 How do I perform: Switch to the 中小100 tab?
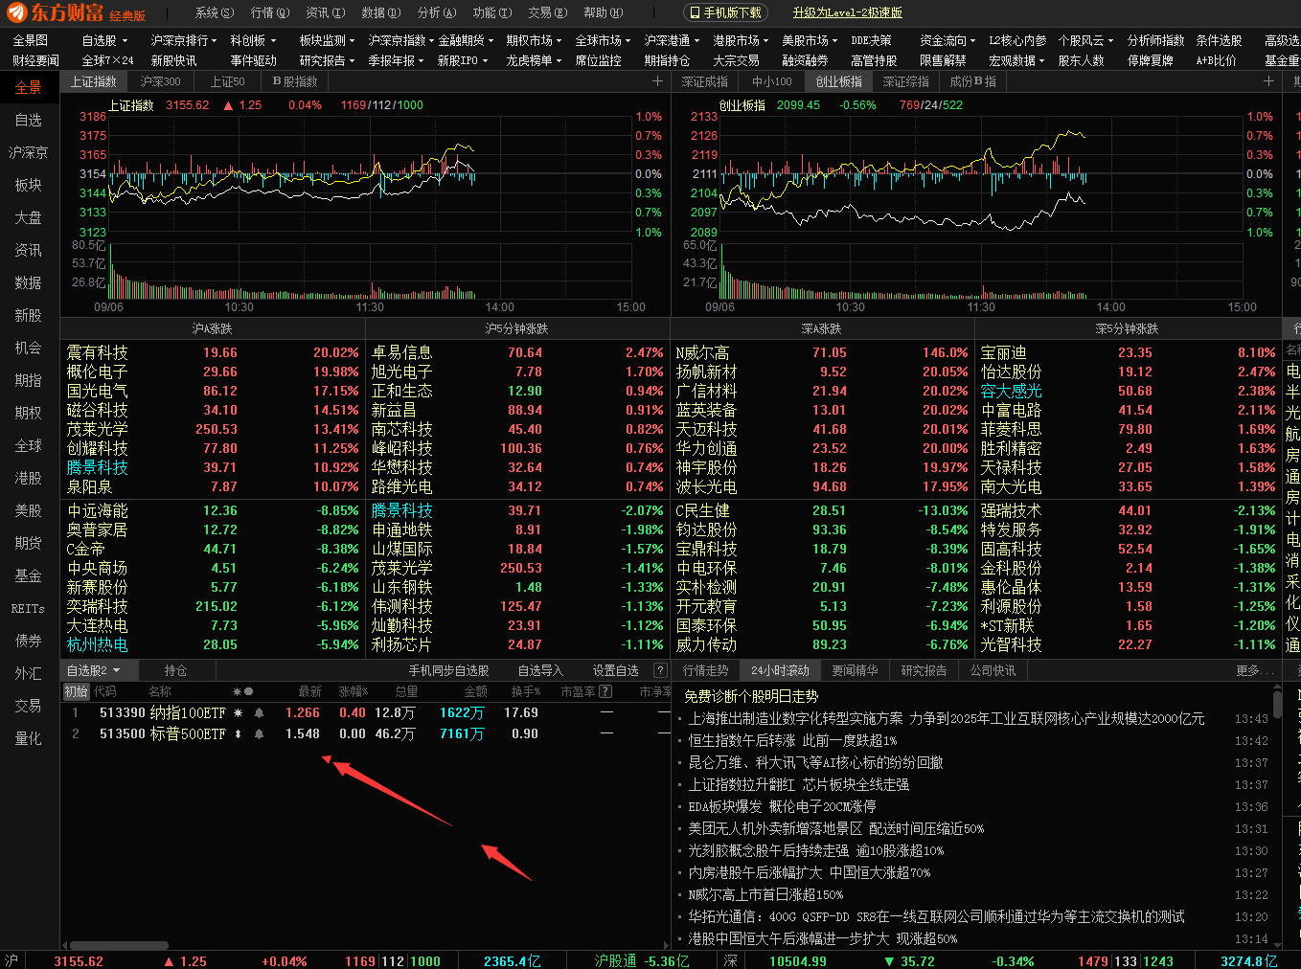click(771, 81)
